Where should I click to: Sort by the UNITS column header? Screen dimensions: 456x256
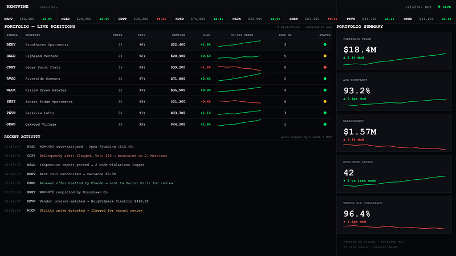click(x=117, y=35)
